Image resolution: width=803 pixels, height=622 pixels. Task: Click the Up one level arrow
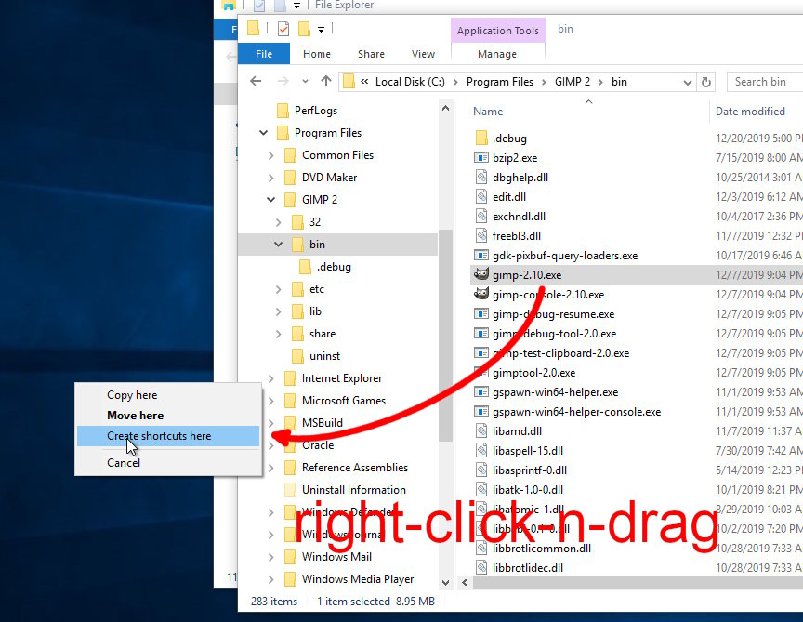click(326, 82)
